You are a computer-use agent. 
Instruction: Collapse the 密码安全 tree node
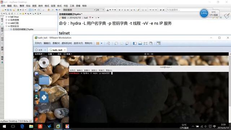click(x=6, y=26)
